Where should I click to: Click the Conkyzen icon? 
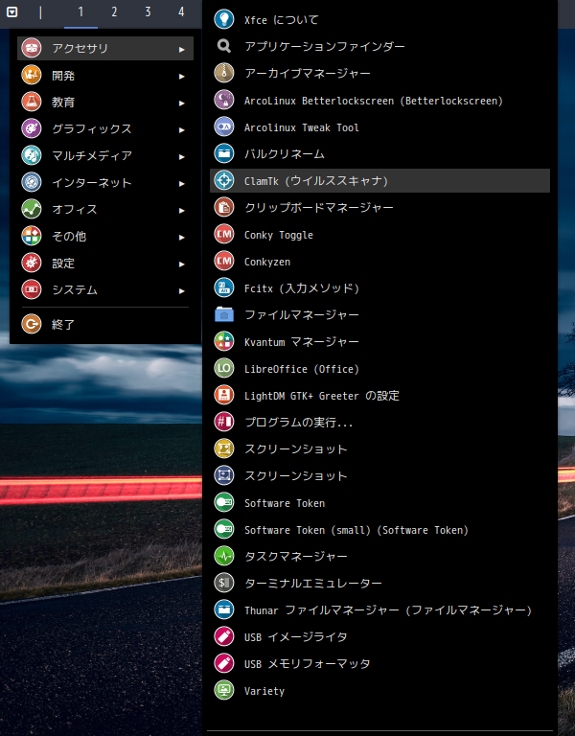(224, 261)
